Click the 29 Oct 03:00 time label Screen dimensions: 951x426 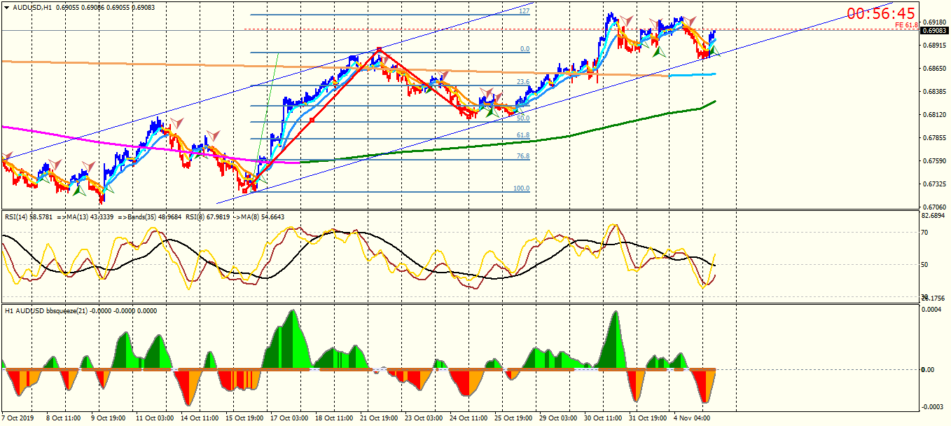pyautogui.click(x=558, y=418)
